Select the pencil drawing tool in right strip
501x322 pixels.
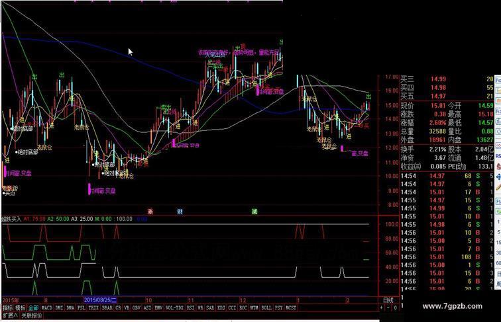pos(498,188)
